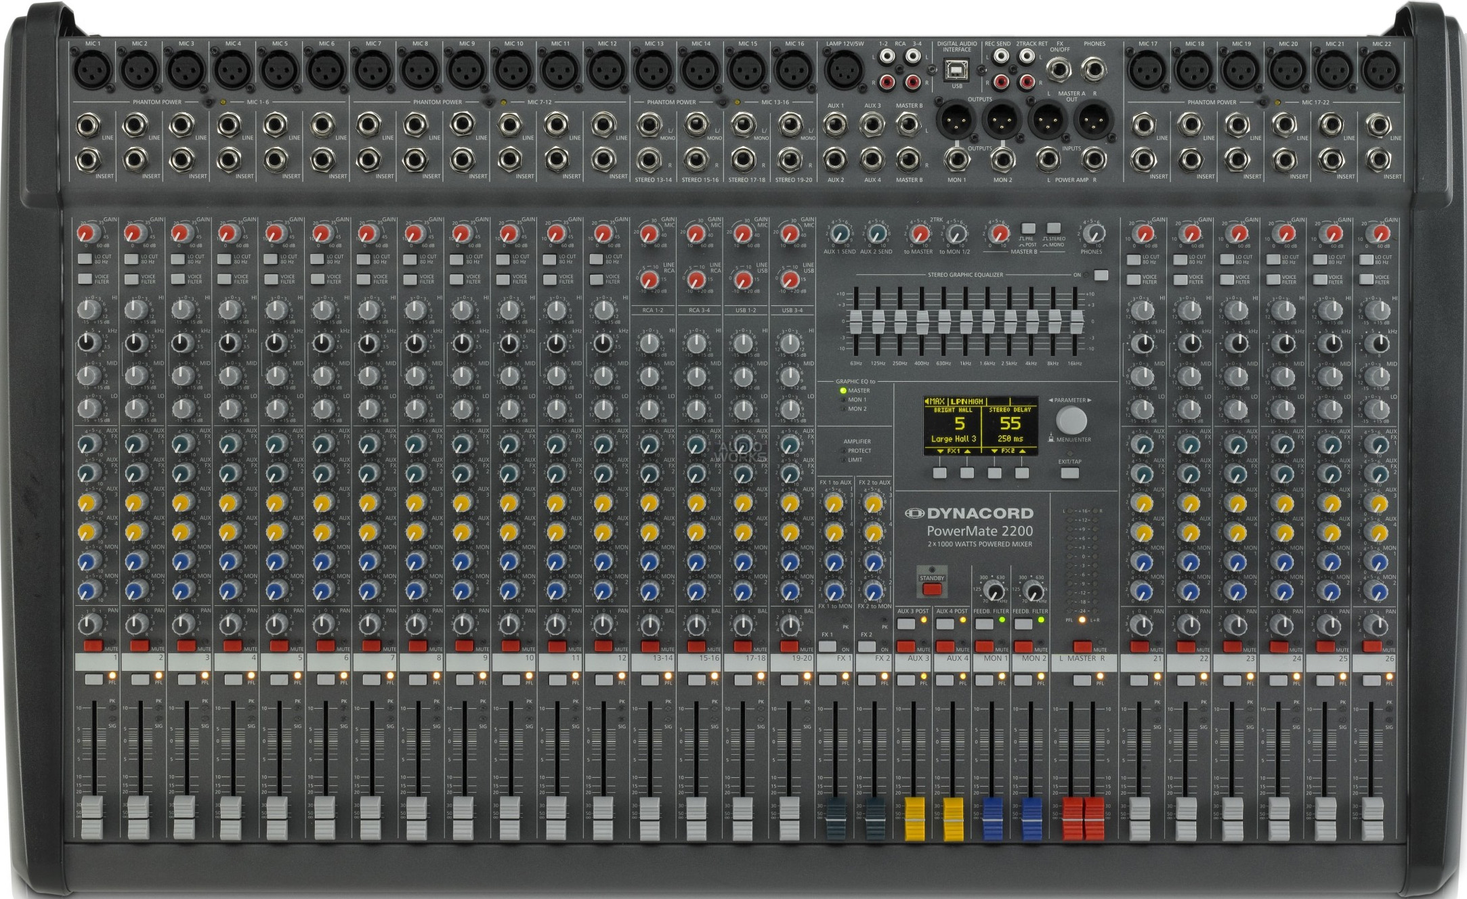This screenshot has height=899, width=1467.
Task: Toggle the Stereo Graphic Equalizer ON button
Action: click(1101, 276)
